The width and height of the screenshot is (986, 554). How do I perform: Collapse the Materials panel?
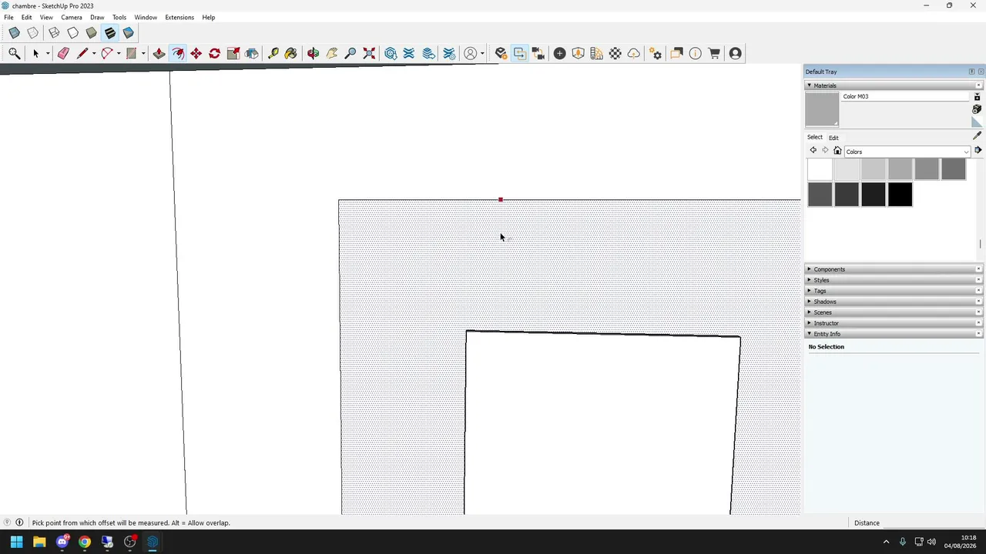893,85
